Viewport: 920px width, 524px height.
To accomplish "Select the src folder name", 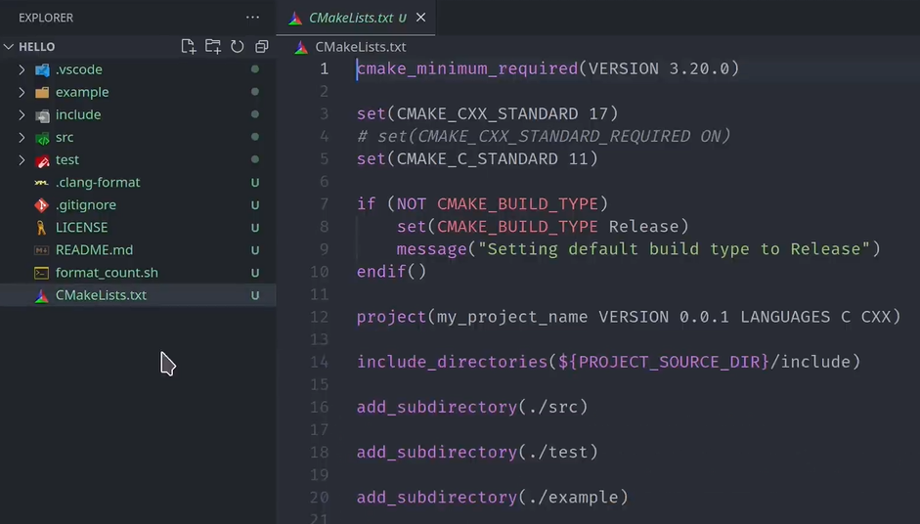I will 65,137.
